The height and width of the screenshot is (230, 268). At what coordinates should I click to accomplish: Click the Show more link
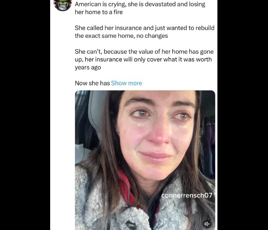click(x=126, y=83)
